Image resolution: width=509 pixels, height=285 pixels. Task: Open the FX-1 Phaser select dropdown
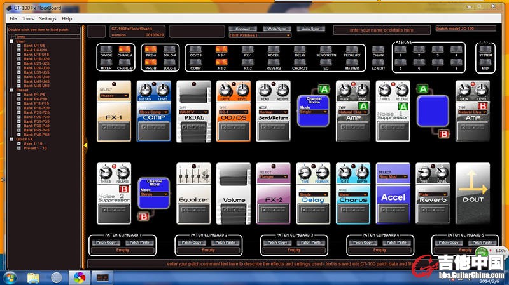114,96
